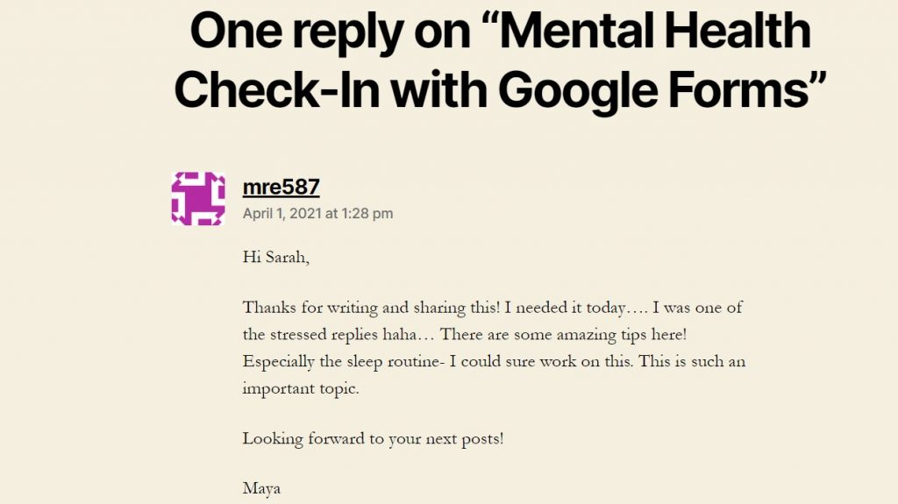This screenshot has width=898, height=504.
Task: Click the "Hi Sarah," greeting text
Action: coord(276,257)
